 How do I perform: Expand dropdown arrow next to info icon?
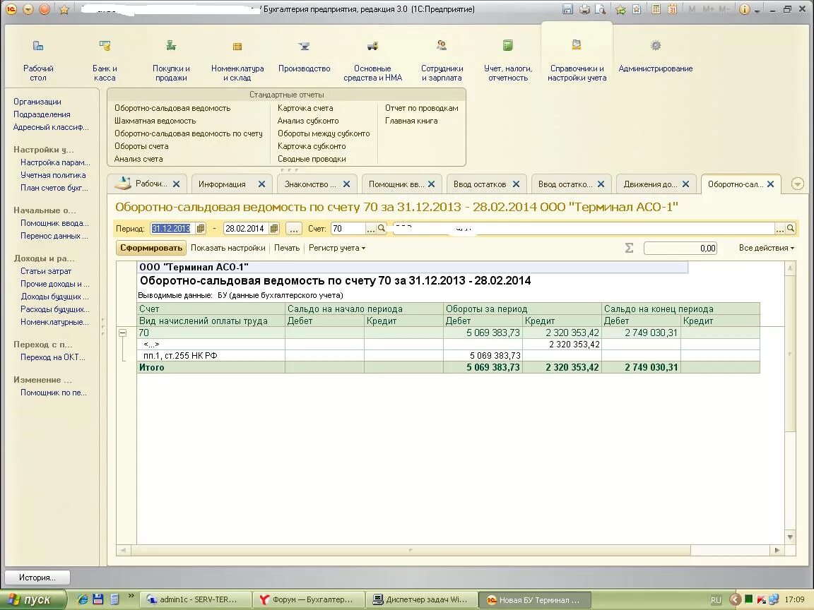pos(758,11)
